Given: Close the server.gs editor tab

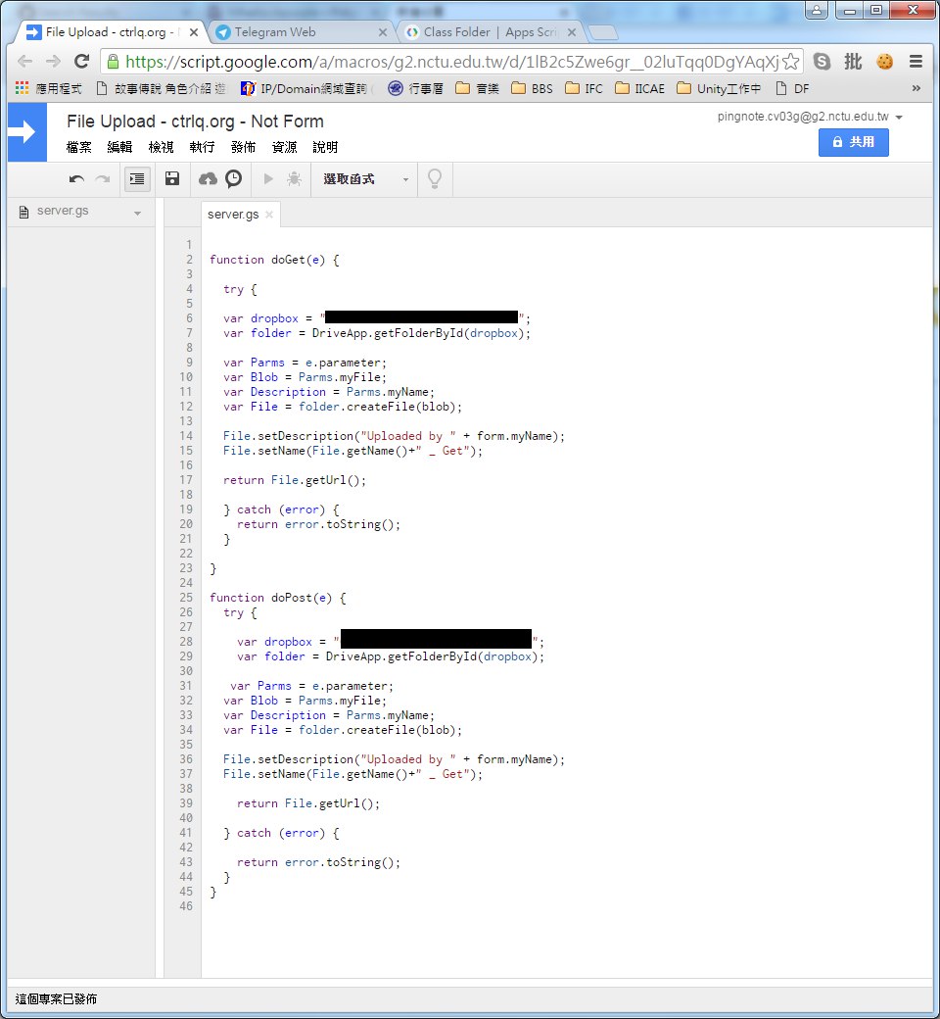Looking at the screenshot, I should pyautogui.click(x=269, y=215).
